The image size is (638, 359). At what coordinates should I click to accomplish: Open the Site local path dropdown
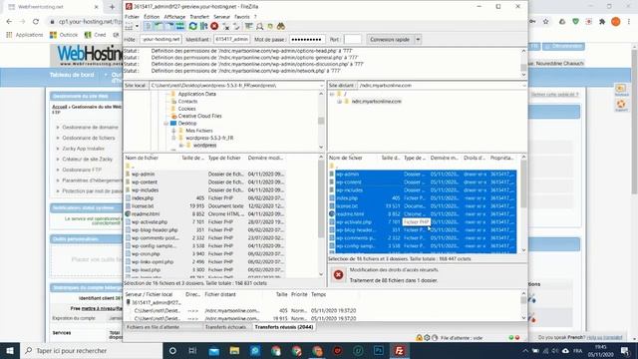[321, 86]
